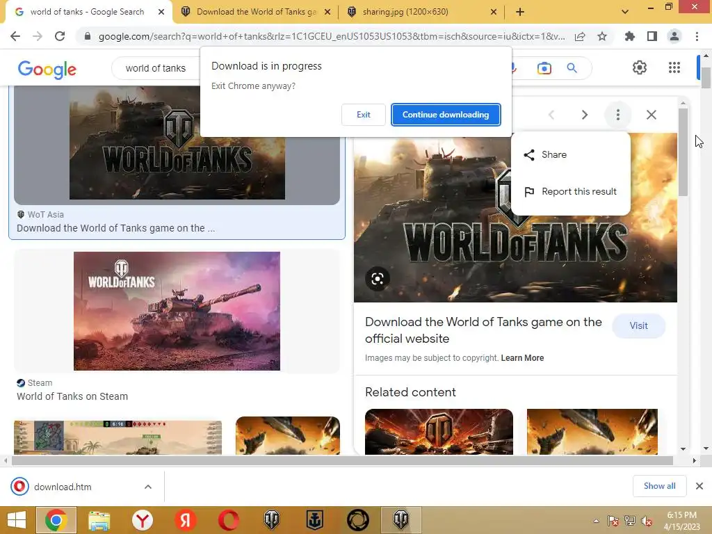Click the red Yandex Я taskbar icon

(185, 520)
